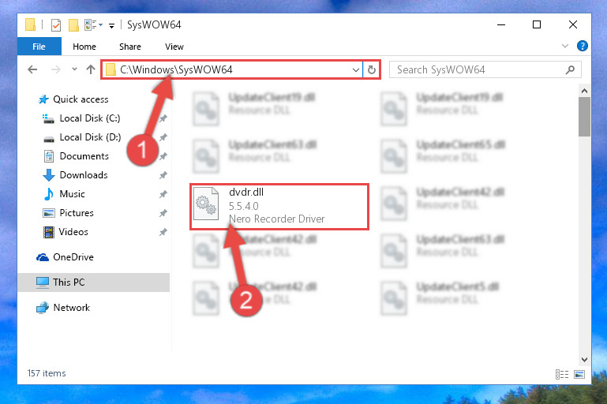The image size is (607, 404).
Task: Refresh the SysWOW64 folder
Action: pyautogui.click(x=372, y=69)
